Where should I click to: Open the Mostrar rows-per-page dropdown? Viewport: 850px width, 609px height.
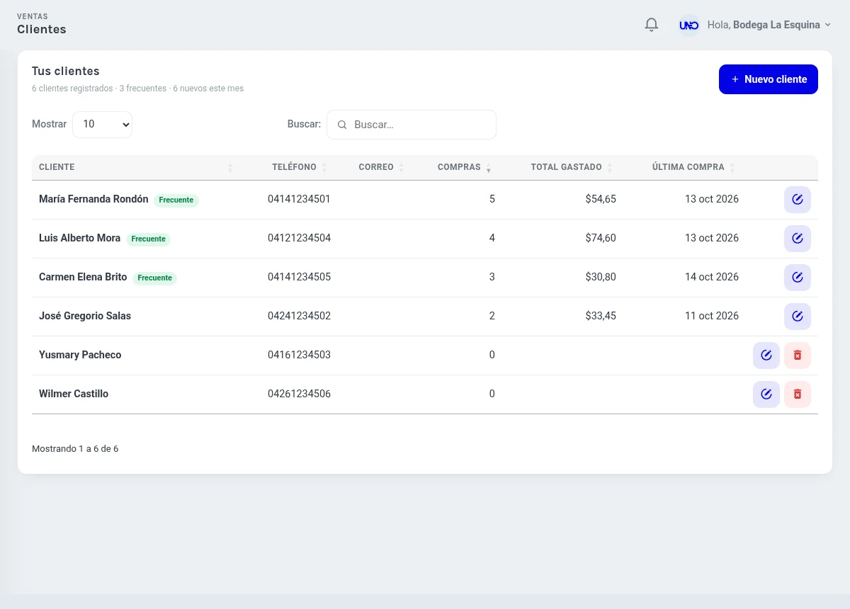point(103,124)
